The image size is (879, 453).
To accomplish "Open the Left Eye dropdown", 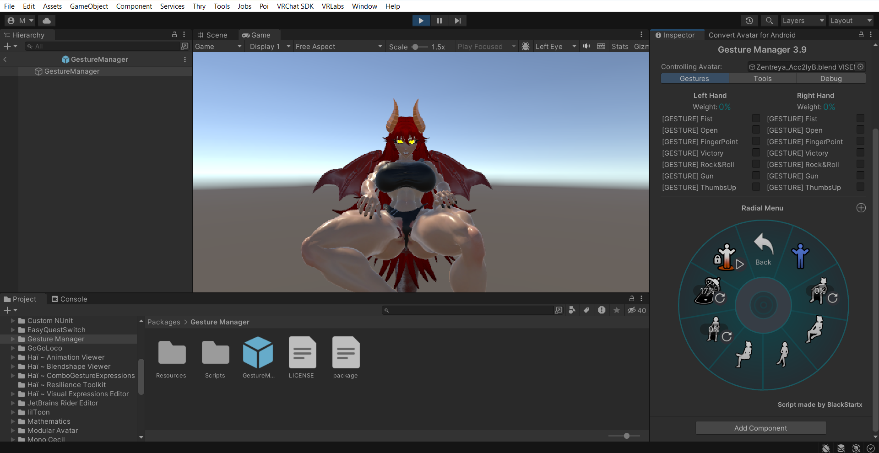I will tap(556, 47).
